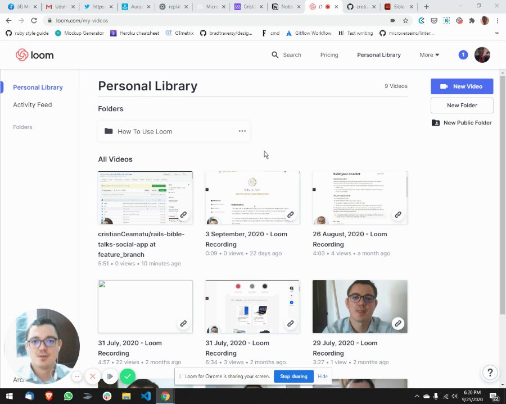506x404 pixels.
Task: Bookmark this page with the star icon
Action: tap(405, 21)
